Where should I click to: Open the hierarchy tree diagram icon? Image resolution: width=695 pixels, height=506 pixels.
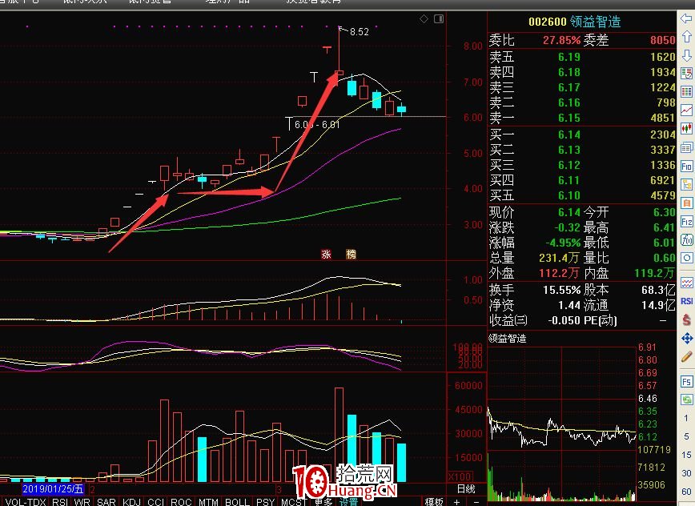point(686,184)
